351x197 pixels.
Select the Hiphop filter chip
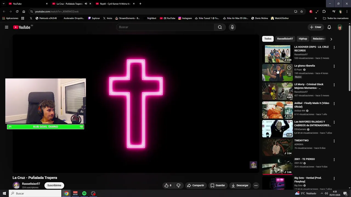click(303, 39)
